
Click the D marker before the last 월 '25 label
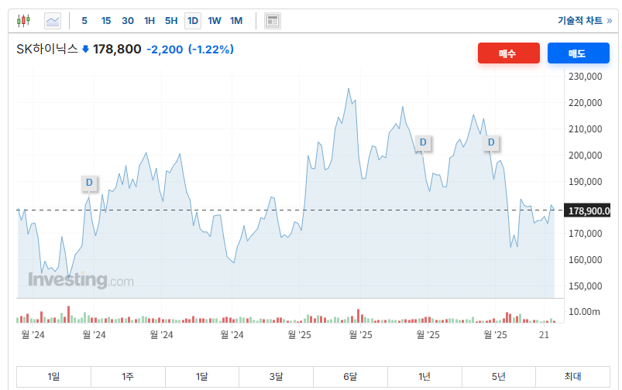[x=491, y=142]
